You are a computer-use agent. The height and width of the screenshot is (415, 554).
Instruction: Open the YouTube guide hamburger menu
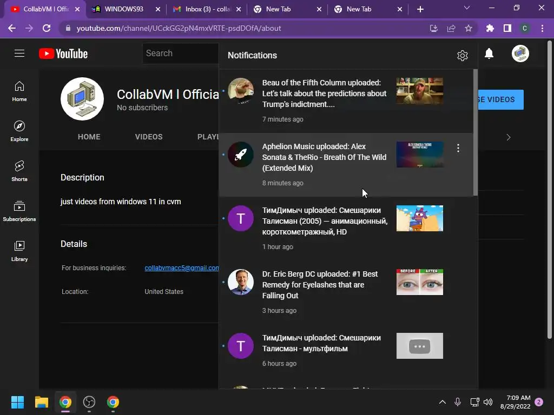pyautogui.click(x=19, y=53)
